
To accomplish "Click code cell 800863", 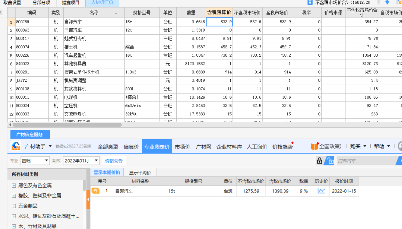I will [32, 30].
